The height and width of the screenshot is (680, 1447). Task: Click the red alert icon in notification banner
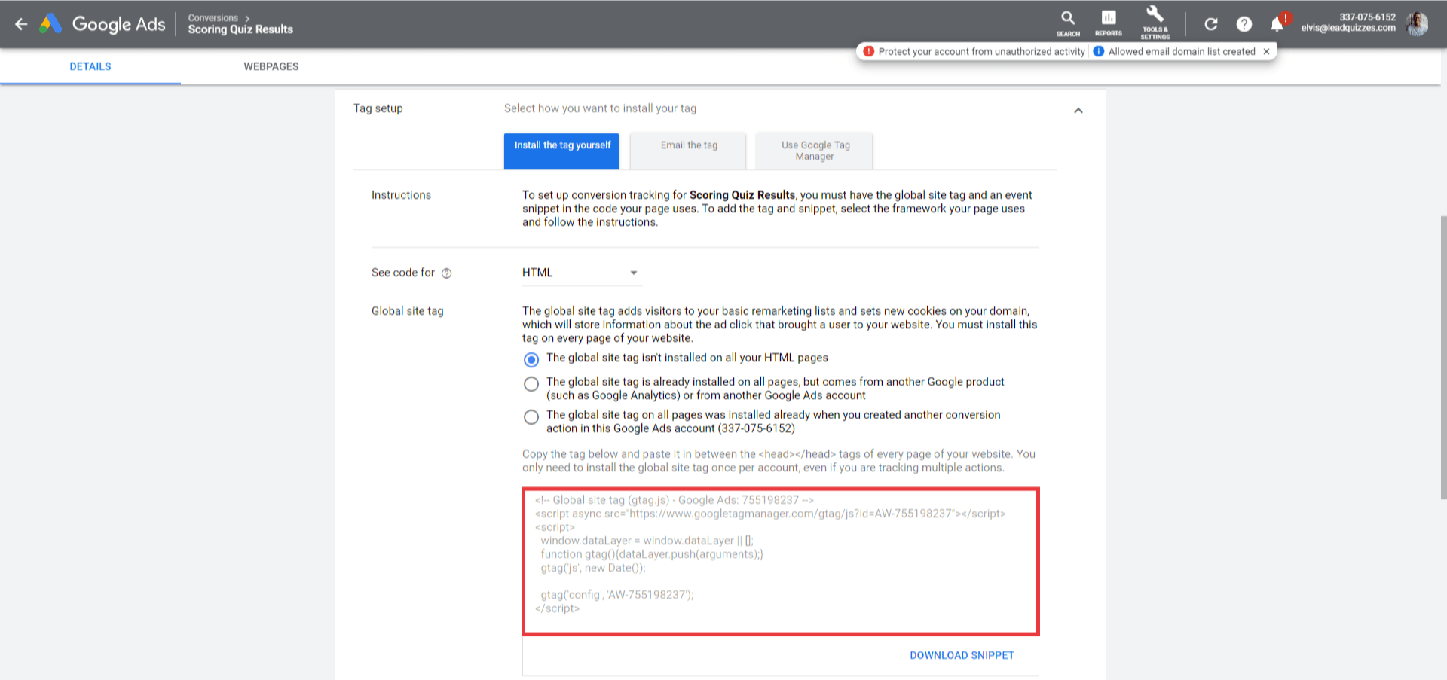point(869,51)
